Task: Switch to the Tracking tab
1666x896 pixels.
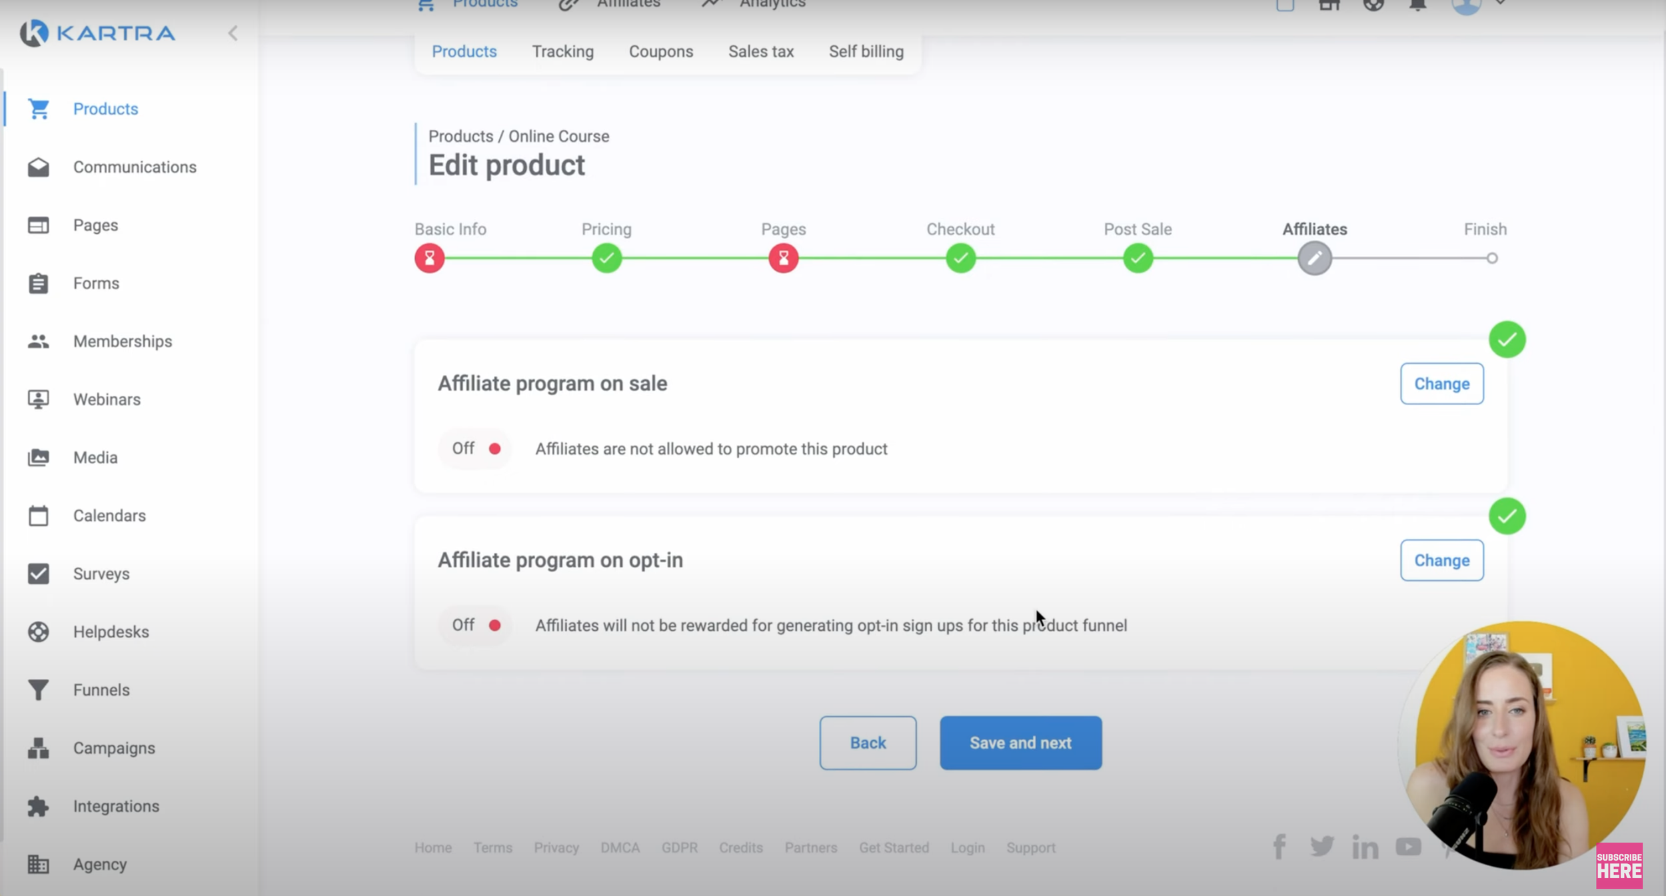Action: point(563,51)
